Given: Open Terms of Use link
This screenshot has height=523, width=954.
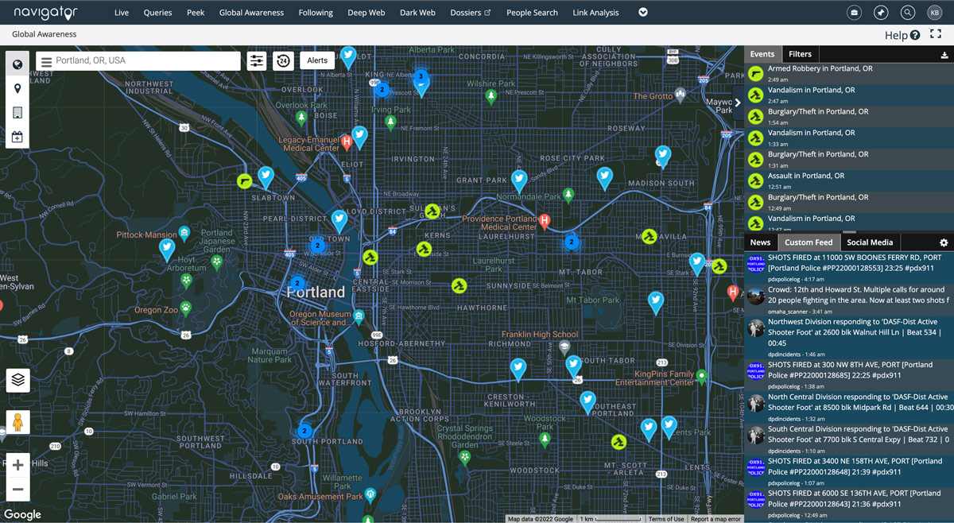Looking at the screenshot, I should 666,519.
